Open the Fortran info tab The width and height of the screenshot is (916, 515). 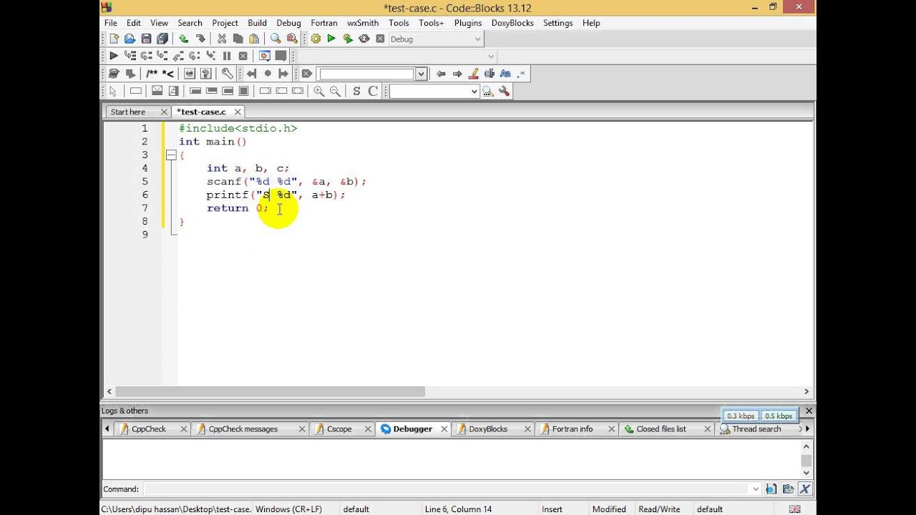(x=572, y=429)
